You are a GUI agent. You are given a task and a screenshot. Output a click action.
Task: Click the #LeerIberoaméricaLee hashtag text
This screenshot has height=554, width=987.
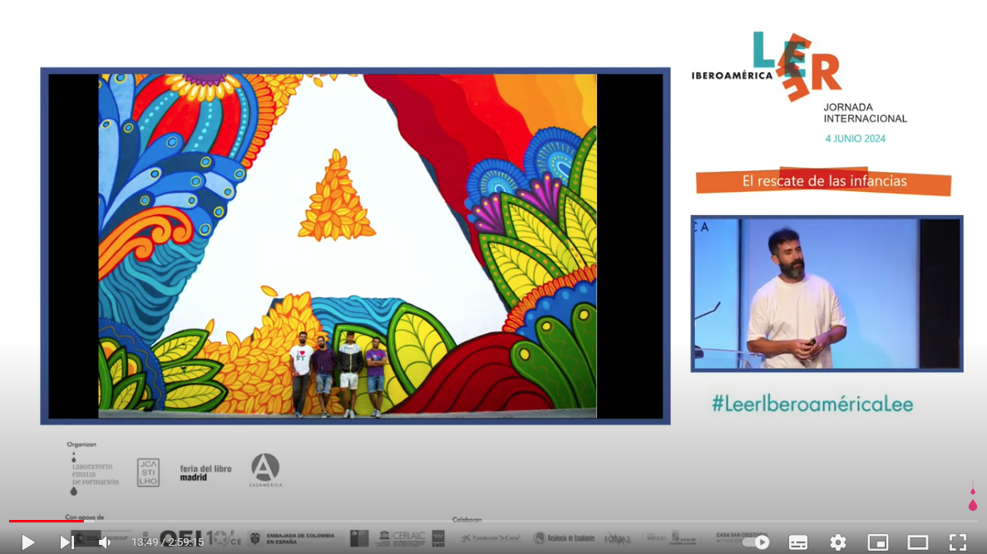point(812,404)
